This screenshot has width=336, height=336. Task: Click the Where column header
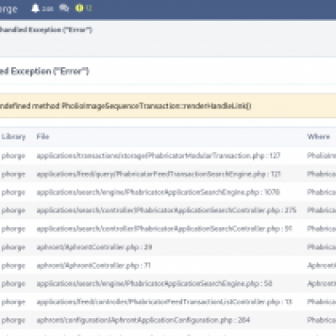(318, 137)
